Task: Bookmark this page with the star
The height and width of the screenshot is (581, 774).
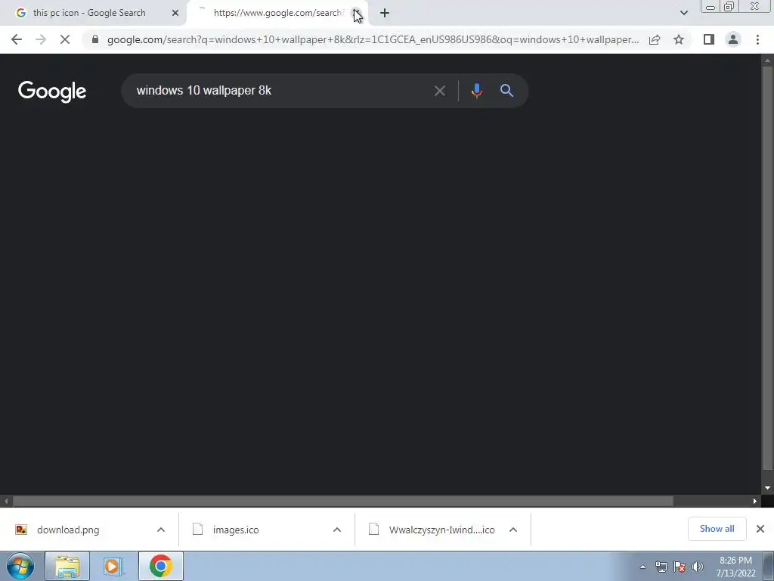Action: (x=679, y=39)
